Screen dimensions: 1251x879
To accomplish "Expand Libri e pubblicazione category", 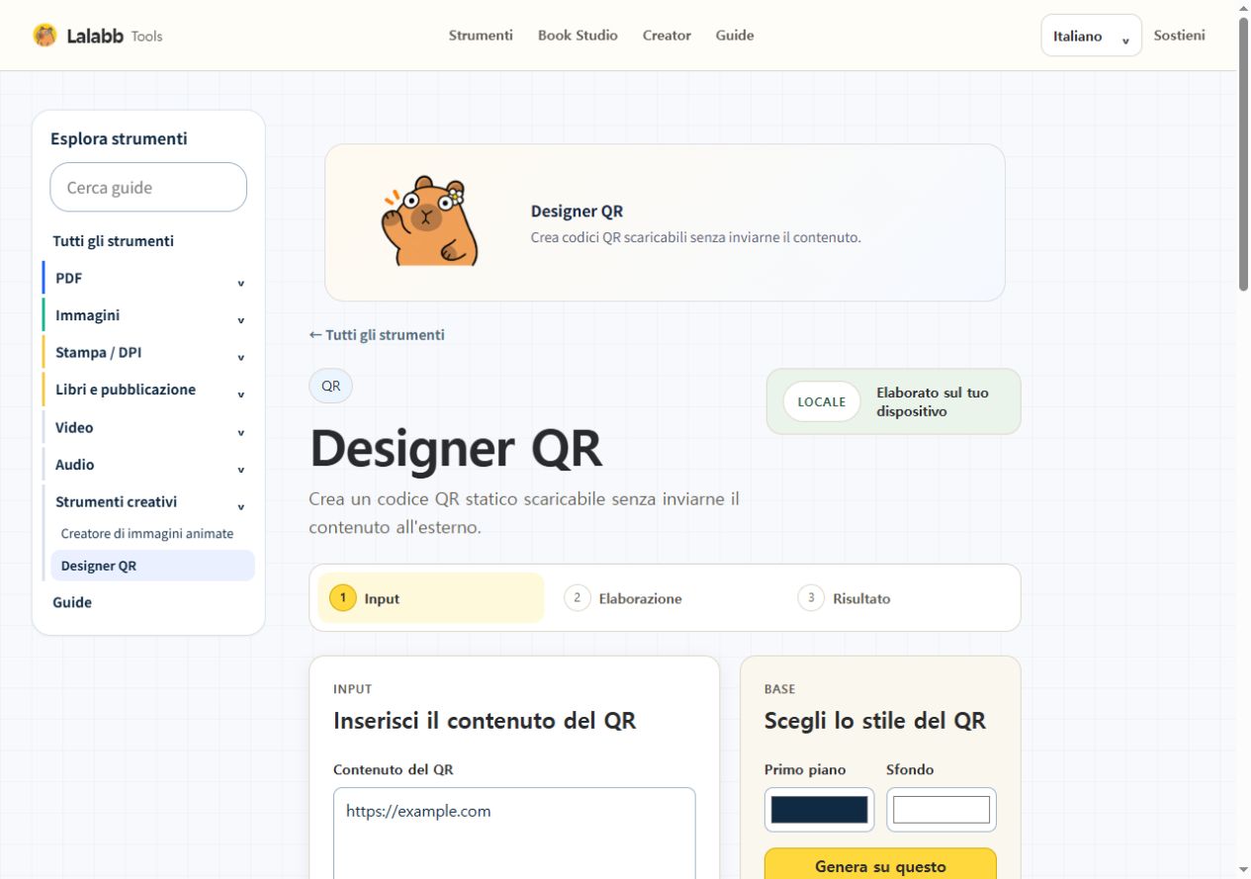I will 148,390.
